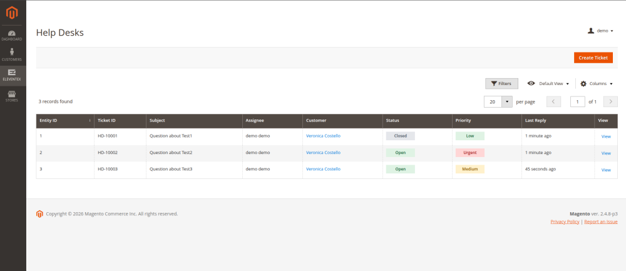
Task: Go to next page arrow
Action: pos(610,101)
